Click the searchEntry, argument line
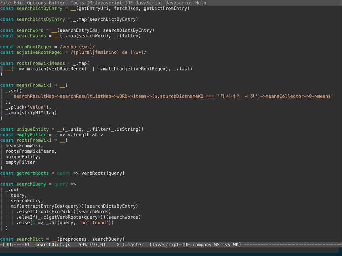 tap(27, 200)
